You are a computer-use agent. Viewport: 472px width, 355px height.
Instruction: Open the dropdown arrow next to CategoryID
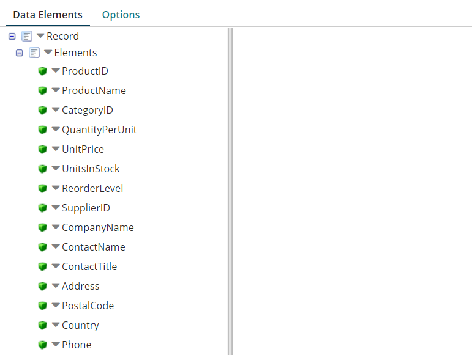(56, 110)
